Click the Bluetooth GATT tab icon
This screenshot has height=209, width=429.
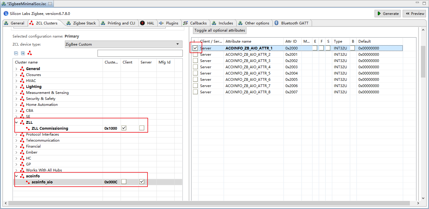[277, 23]
